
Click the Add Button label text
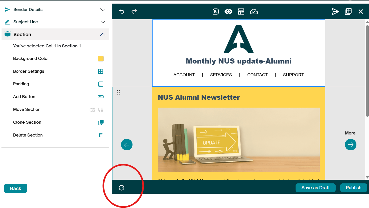[24, 97]
